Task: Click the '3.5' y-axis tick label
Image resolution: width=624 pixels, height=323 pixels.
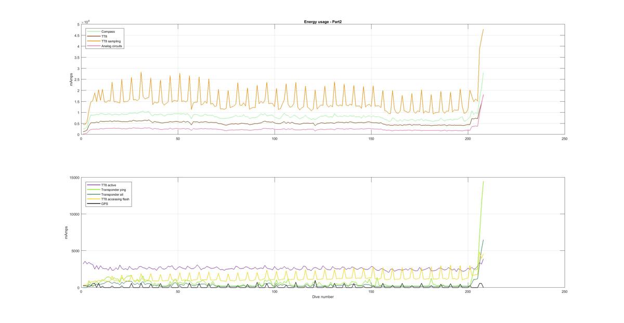Action: (76, 58)
